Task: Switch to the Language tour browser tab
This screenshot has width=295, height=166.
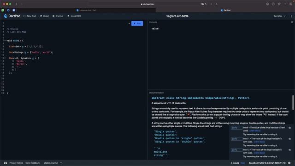Action: point(87,10)
